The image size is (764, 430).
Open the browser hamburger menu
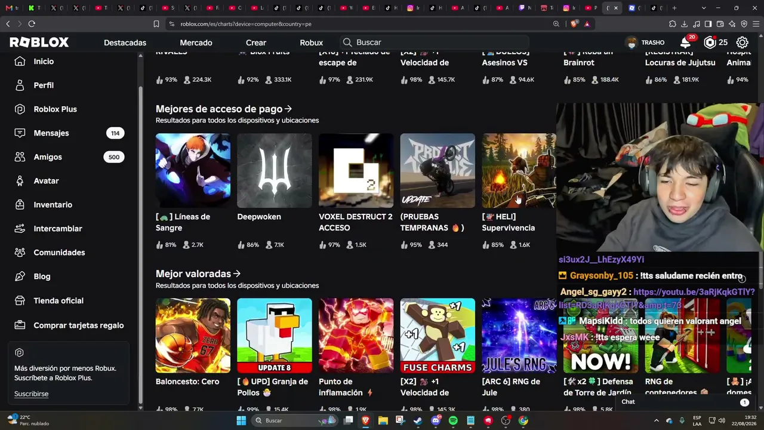(x=756, y=24)
